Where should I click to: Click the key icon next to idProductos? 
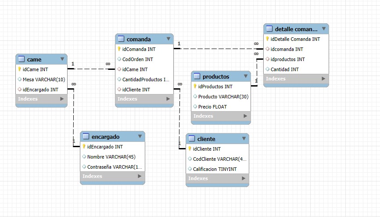tap(195, 87)
